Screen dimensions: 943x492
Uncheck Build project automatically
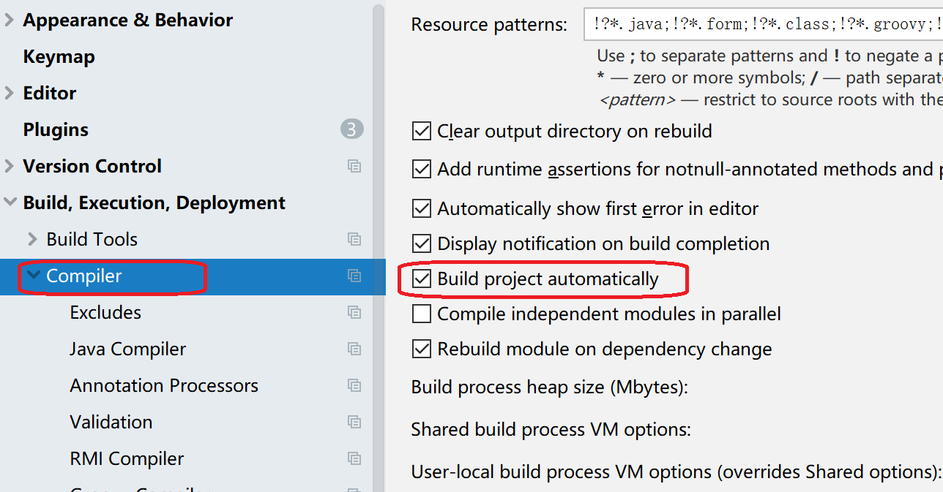pos(422,279)
